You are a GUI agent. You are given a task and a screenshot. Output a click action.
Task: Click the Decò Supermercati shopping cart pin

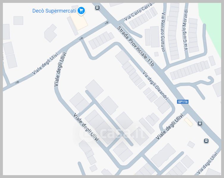(81, 11)
